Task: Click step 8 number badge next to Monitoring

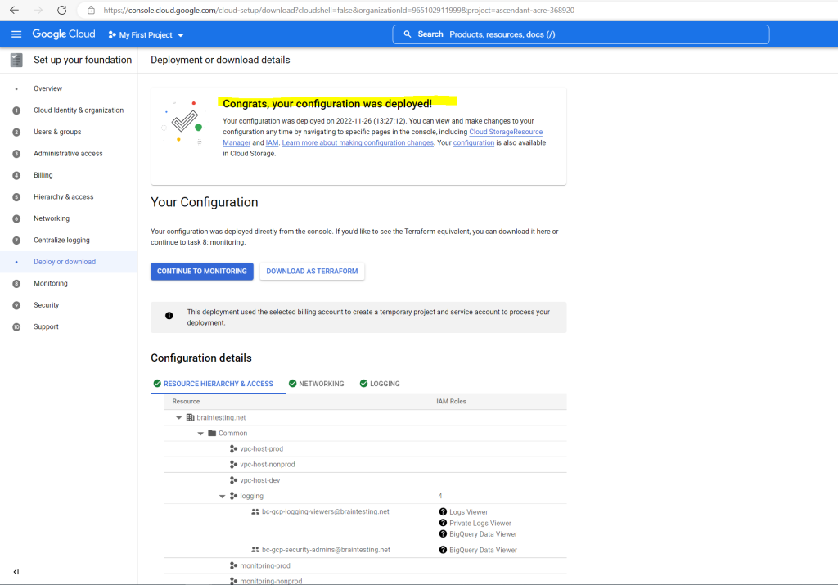Action: click(16, 284)
